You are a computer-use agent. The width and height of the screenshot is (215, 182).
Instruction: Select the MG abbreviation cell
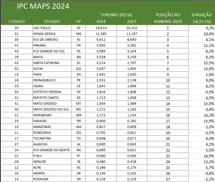pos(78,34)
